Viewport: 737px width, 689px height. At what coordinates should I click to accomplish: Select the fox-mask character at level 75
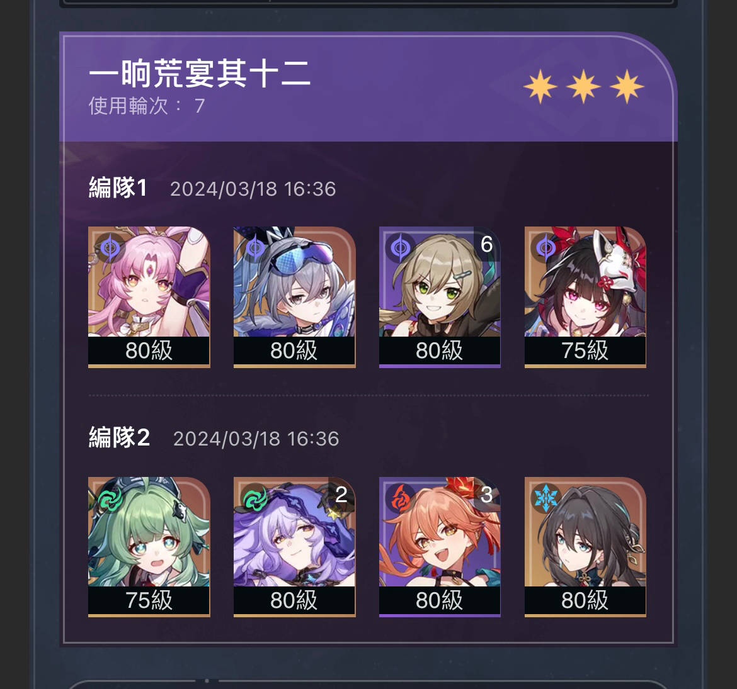click(x=585, y=297)
